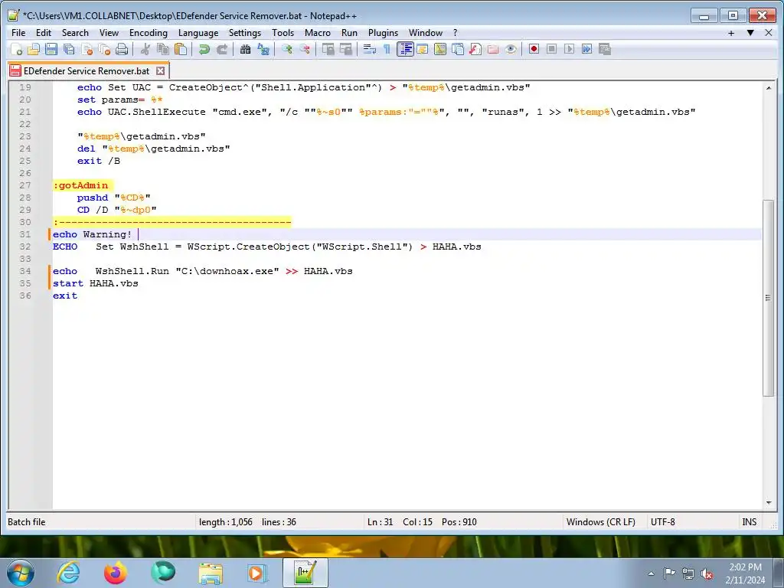Print the document using the printer icon

coord(122,49)
